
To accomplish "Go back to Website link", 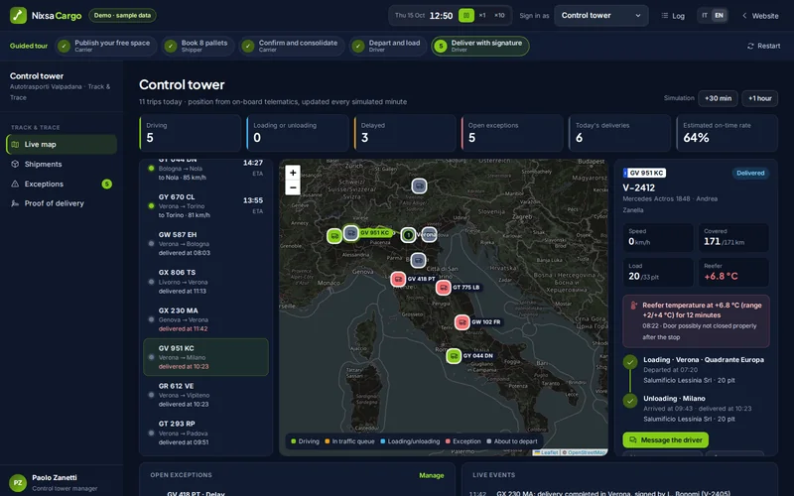I will (x=760, y=16).
